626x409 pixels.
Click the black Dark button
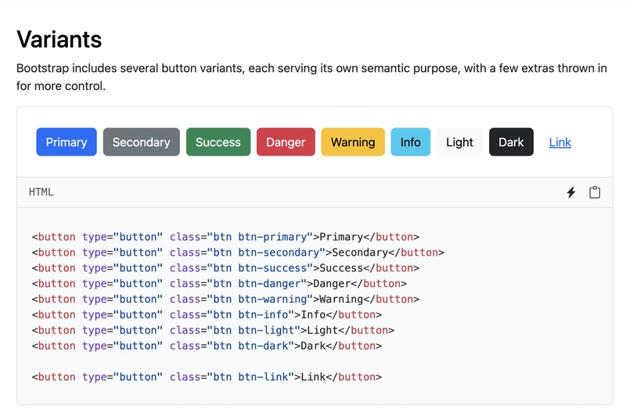[x=511, y=142]
